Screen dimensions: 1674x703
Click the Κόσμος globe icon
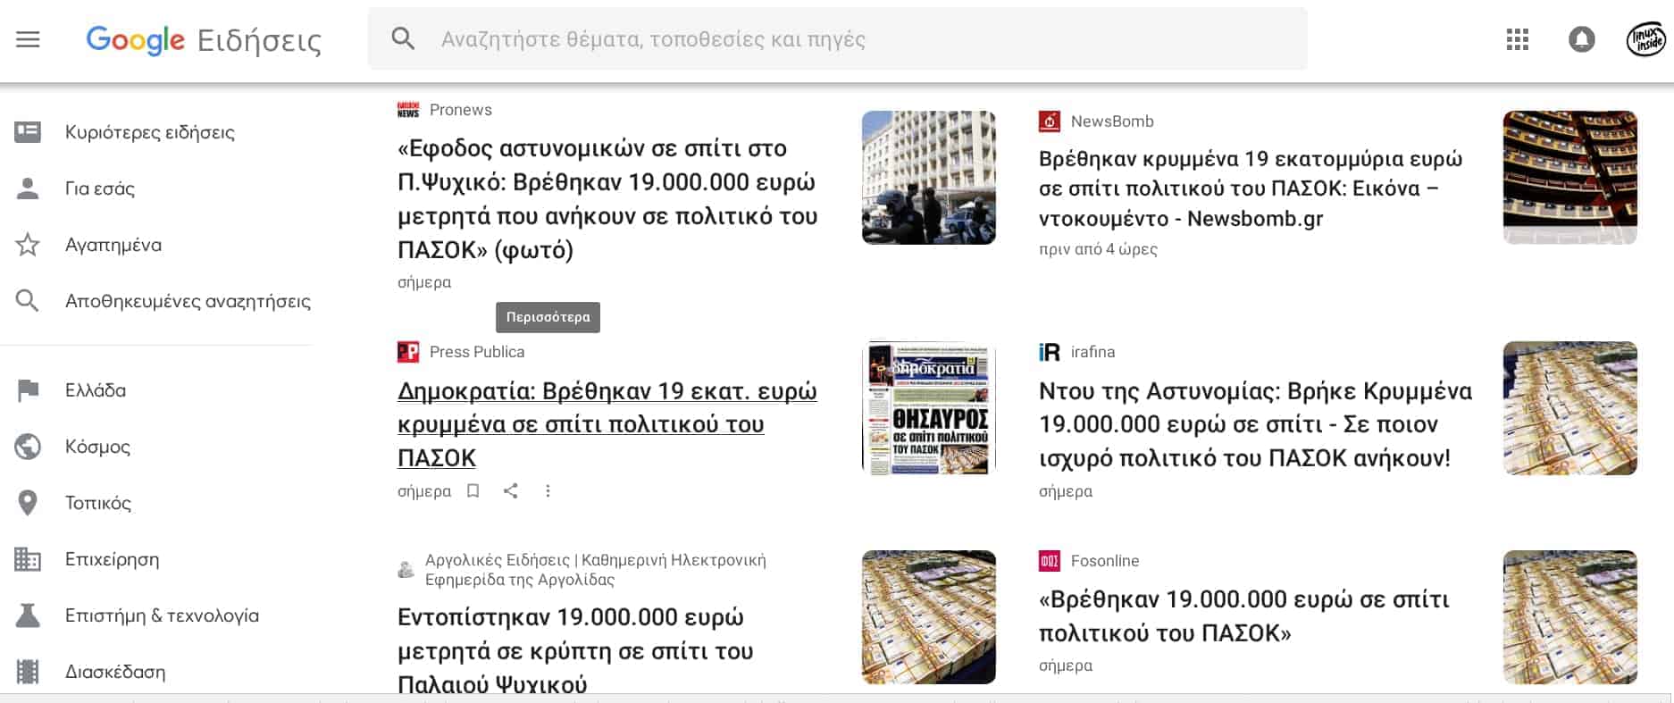(28, 447)
